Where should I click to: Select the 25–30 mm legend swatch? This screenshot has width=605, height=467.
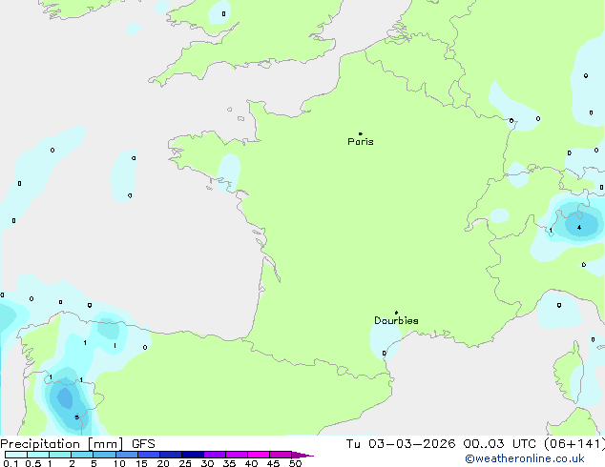click(193, 455)
